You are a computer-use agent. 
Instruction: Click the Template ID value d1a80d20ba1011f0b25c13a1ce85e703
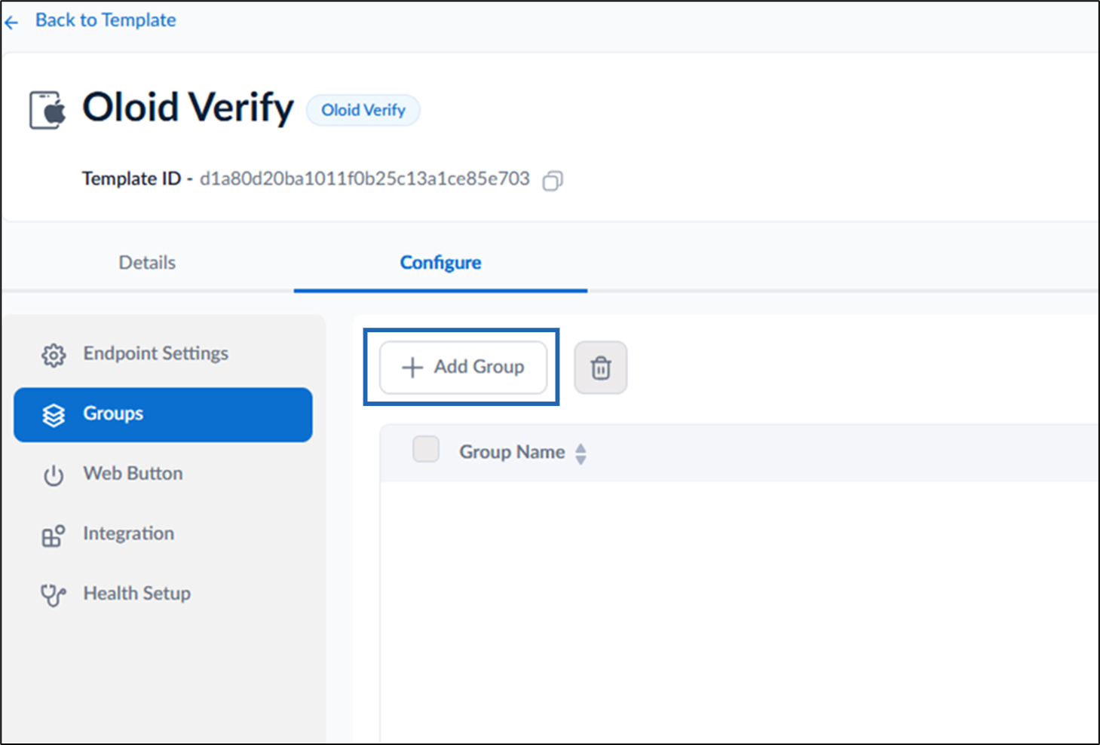[365, 179]
